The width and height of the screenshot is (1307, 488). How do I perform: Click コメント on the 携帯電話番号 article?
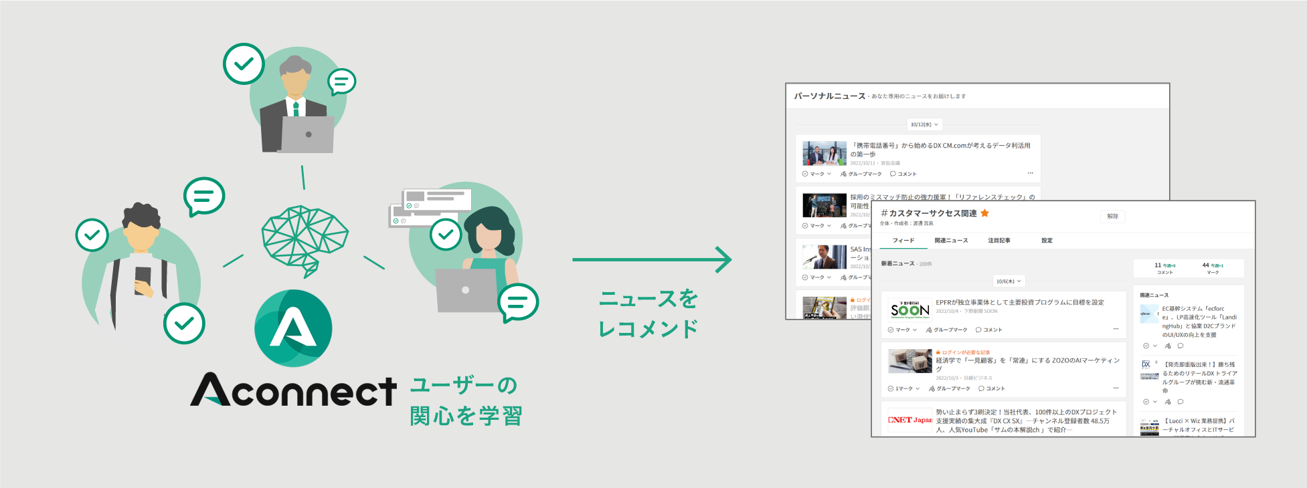pos(903,174)
